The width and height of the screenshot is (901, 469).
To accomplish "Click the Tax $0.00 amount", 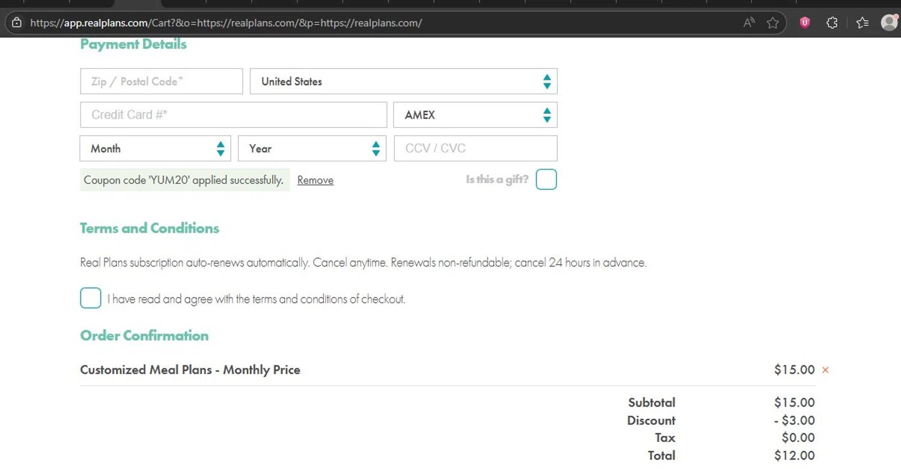I will click(x=798, y=438).
